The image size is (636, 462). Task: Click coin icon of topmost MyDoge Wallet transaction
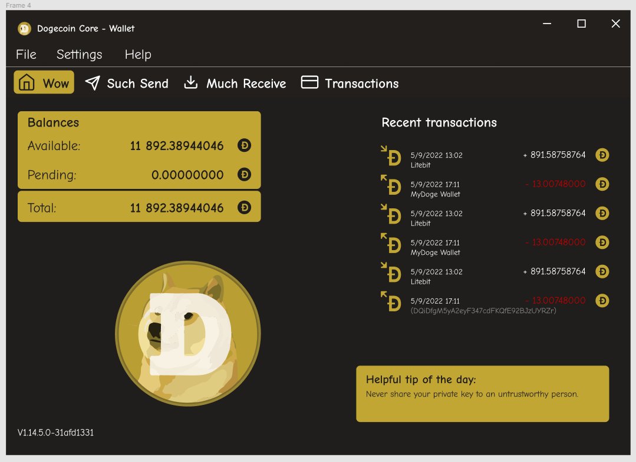point(602,184)
